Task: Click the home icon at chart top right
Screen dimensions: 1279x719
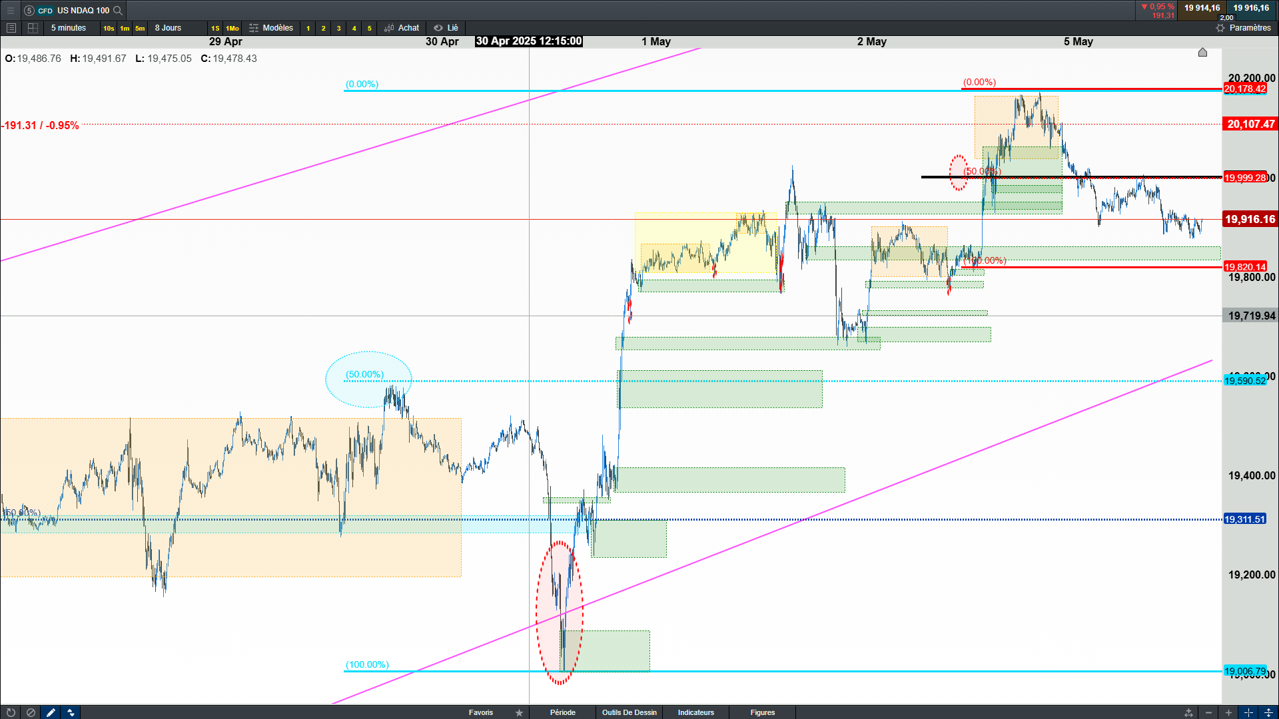Action: pos(1202,52)
